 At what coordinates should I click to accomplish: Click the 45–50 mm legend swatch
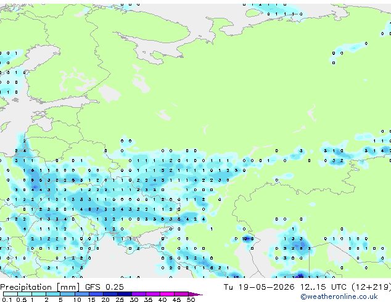(x=181, y=294)
